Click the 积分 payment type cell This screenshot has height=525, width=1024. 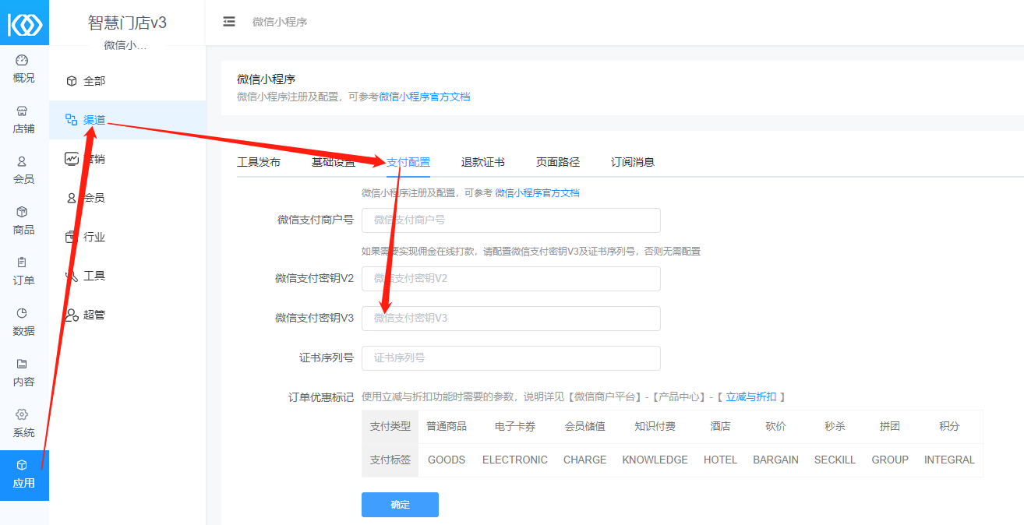tap(949, 427)
